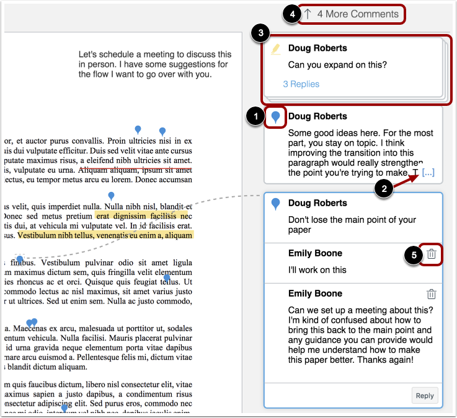457x418 pixels.
Task: Click the pin marker above 'nisi in ex'
Action: pyautogui.click(x=162, y=131)
